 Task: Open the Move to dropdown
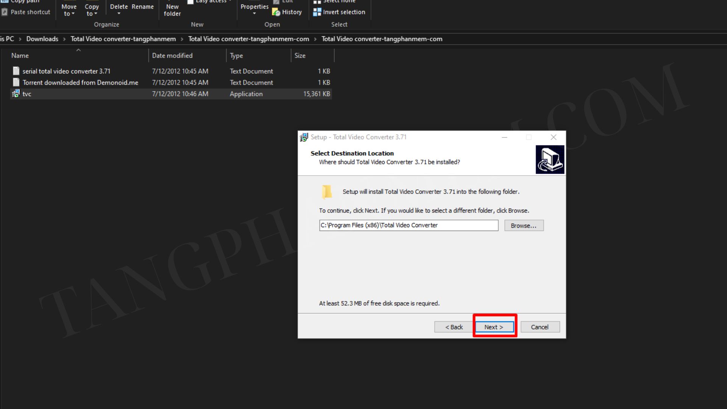[69, 10]
